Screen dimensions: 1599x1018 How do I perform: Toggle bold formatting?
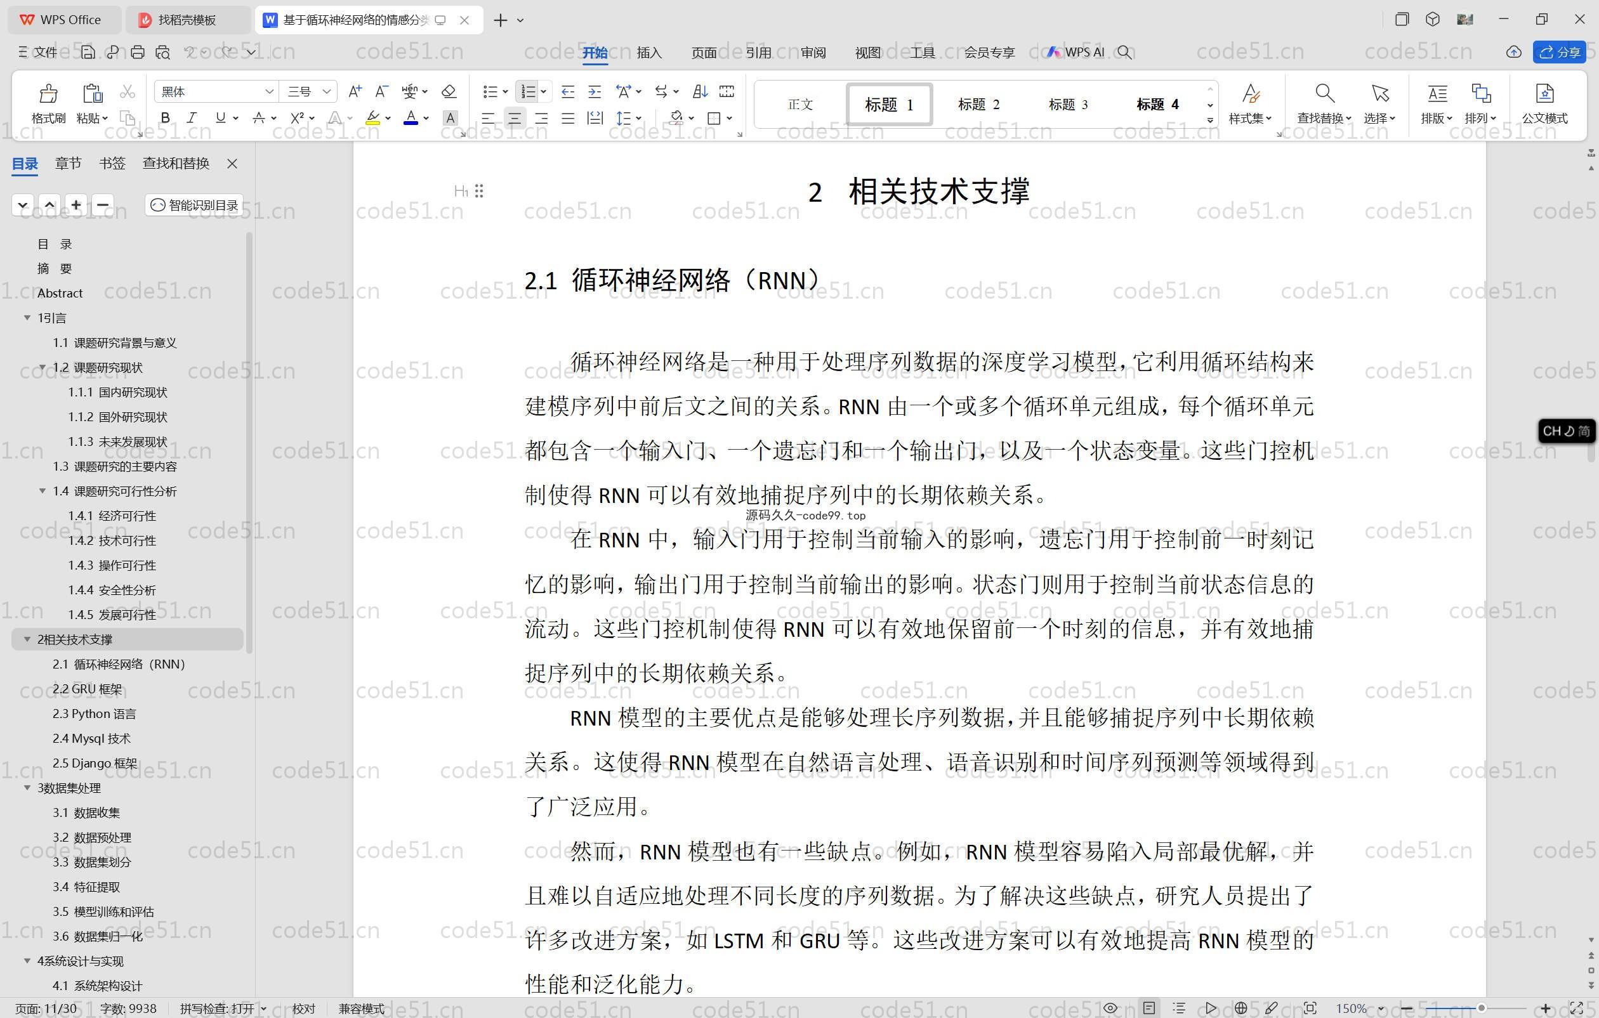[x=166, y=118]
